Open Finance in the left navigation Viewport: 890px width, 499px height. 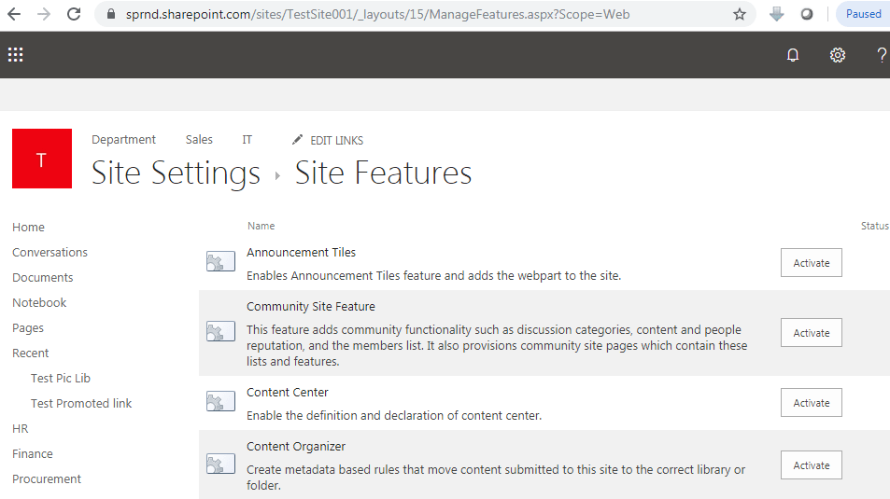[33, 453]
